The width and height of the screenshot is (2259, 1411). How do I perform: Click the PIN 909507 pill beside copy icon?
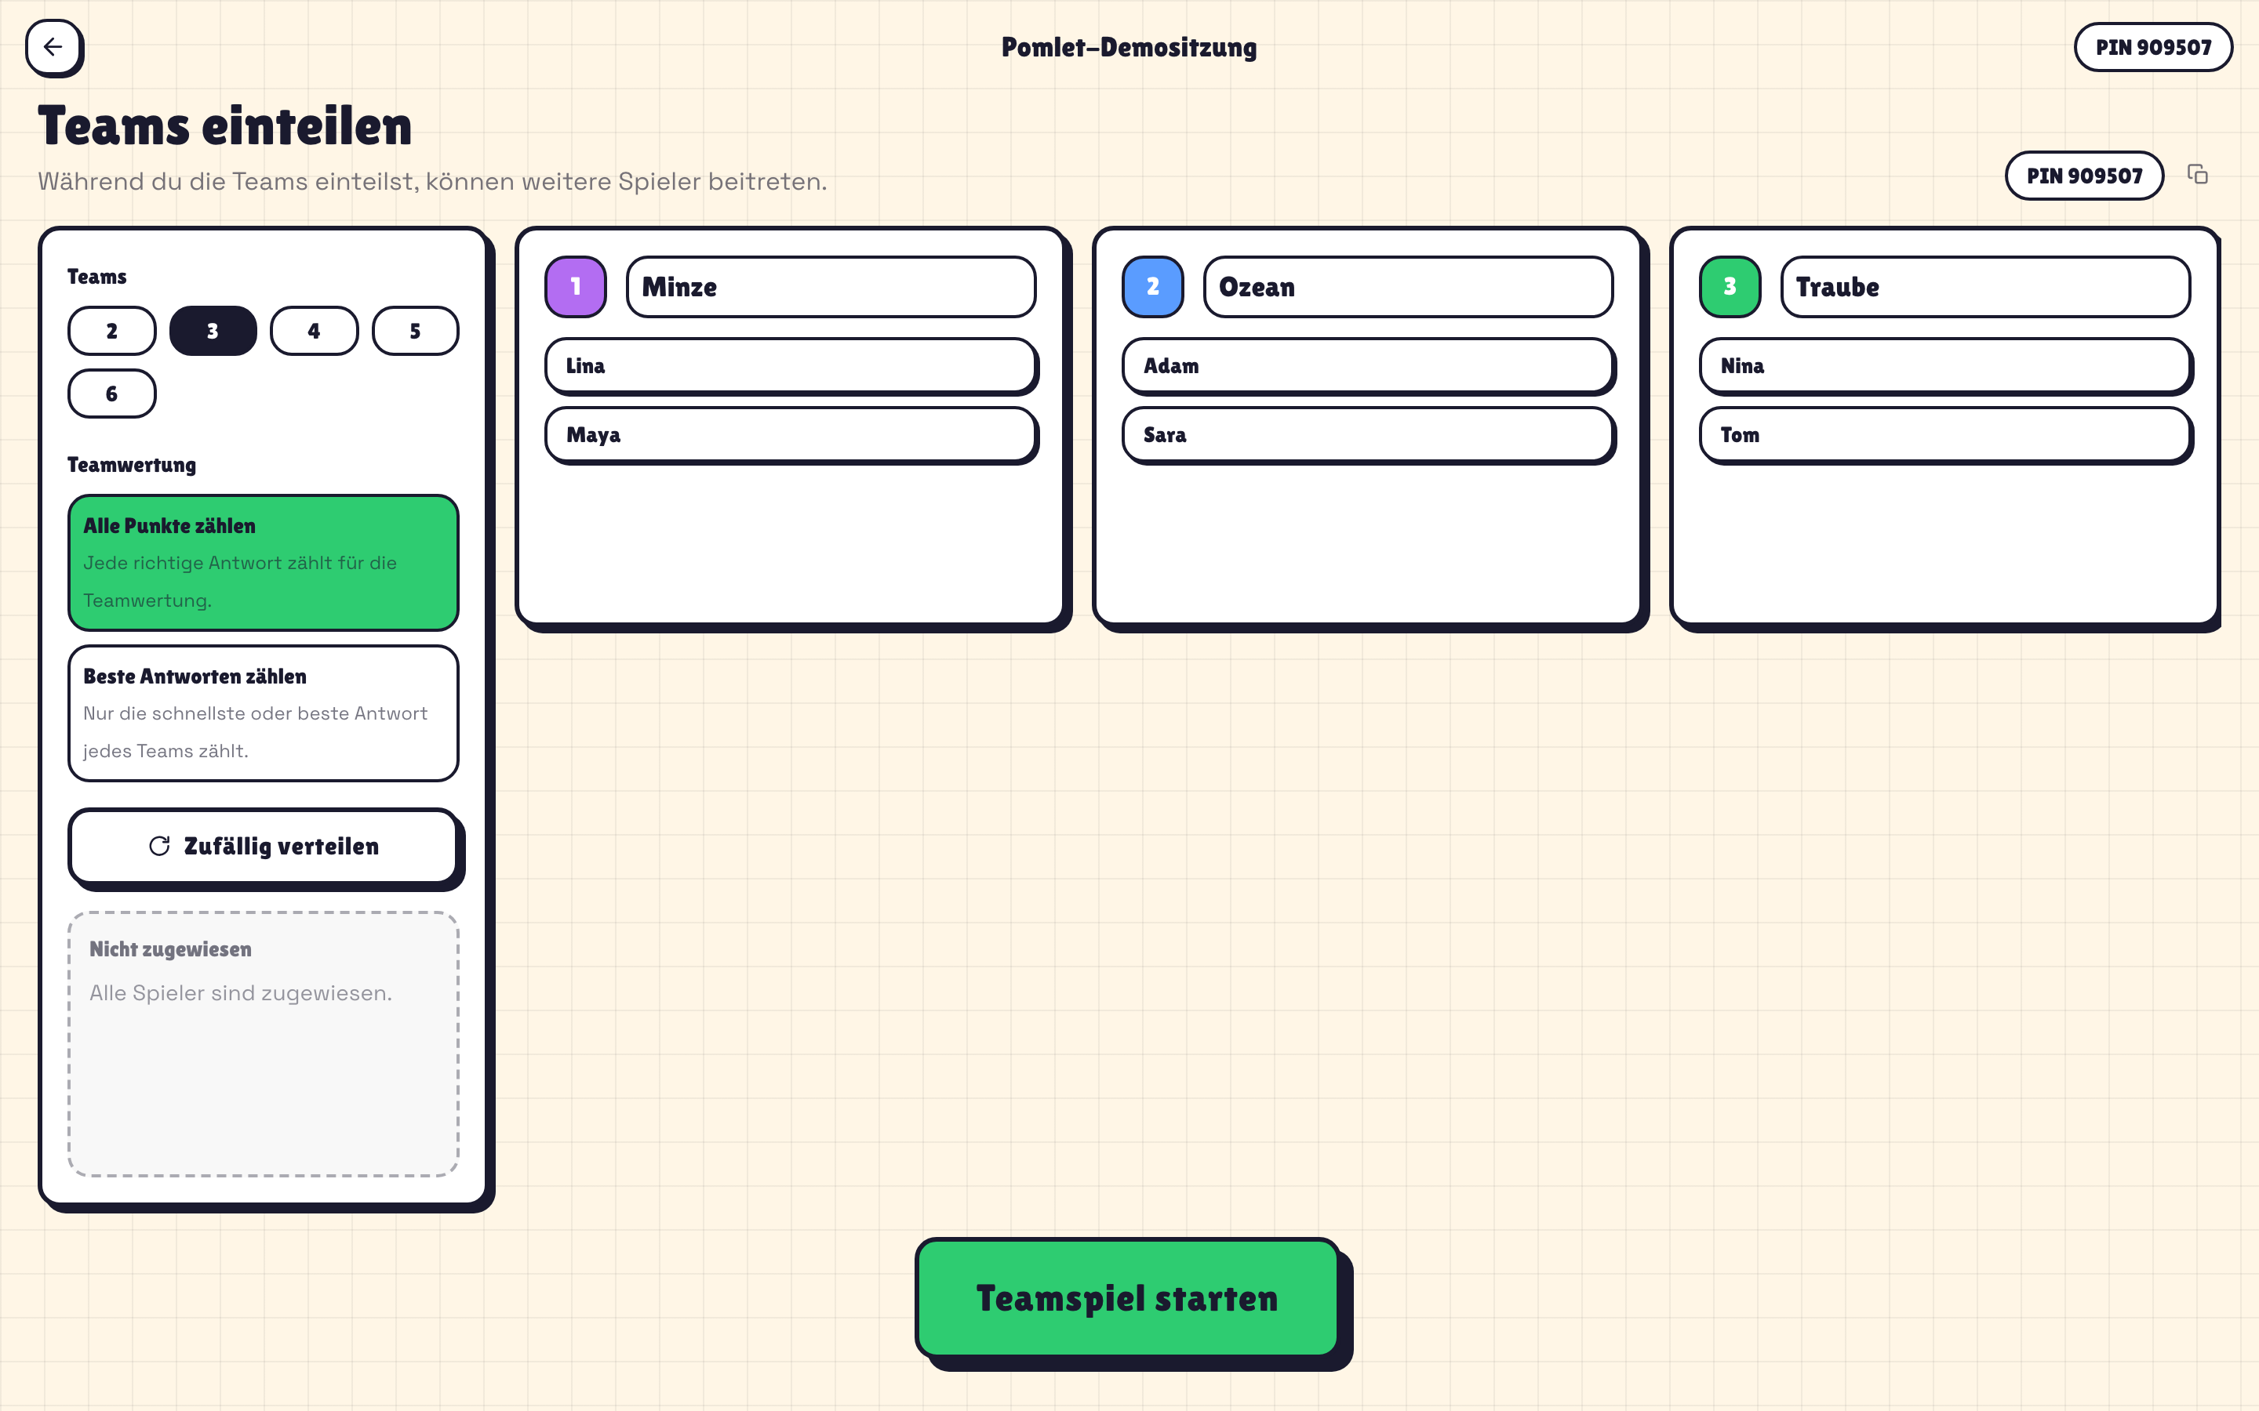pos(2083,176)
